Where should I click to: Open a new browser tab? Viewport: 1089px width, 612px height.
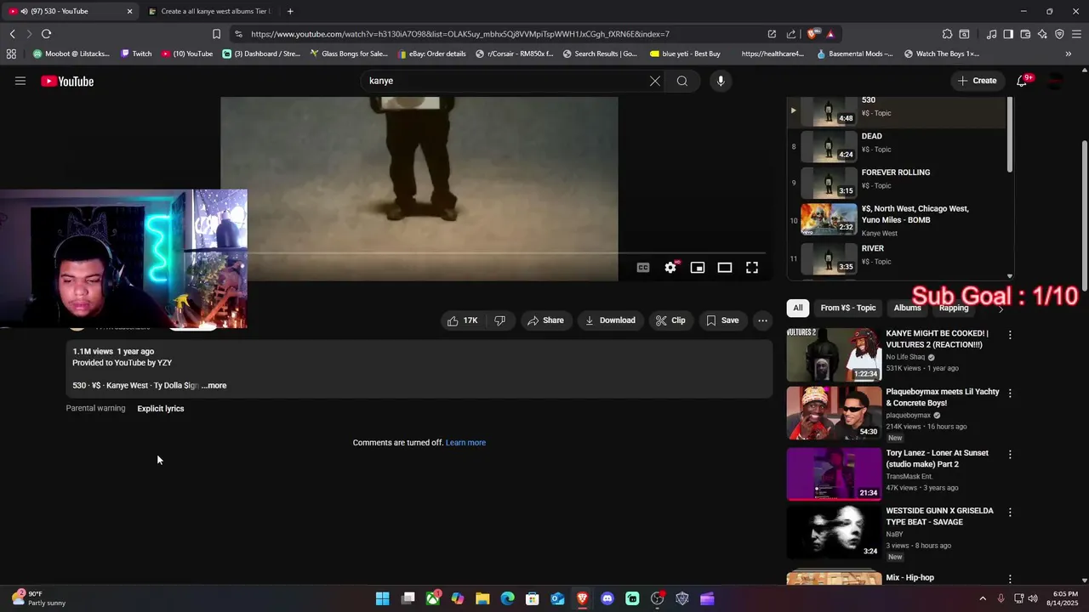(x=290, y=11)
